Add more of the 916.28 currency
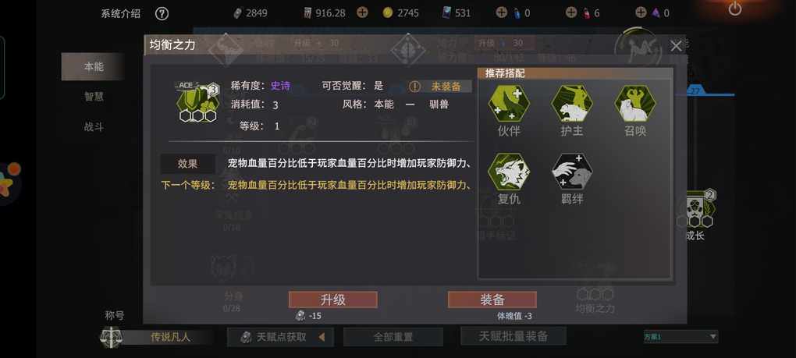This screenshot has height=358, width=796. pos(362,12)
